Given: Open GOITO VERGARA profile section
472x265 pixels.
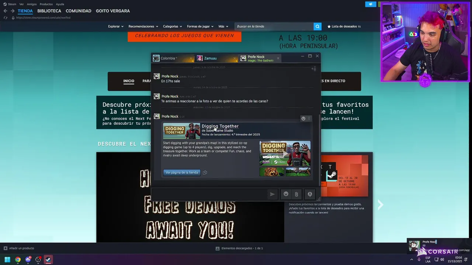Looking at the screenshot, I should (x=113, y=11).
